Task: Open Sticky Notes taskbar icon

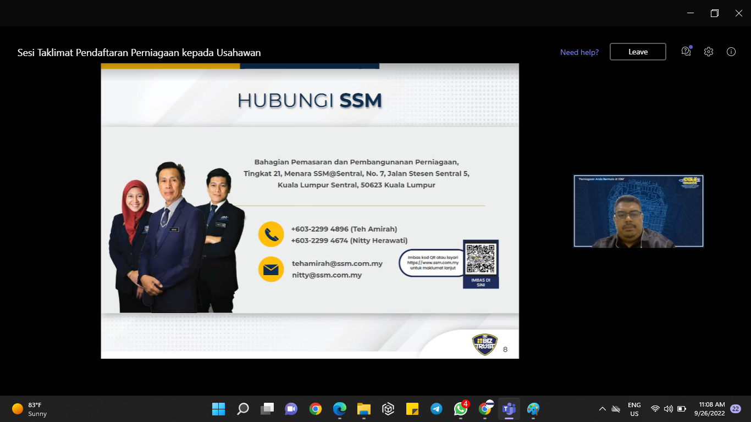Action: coord(412,409)
